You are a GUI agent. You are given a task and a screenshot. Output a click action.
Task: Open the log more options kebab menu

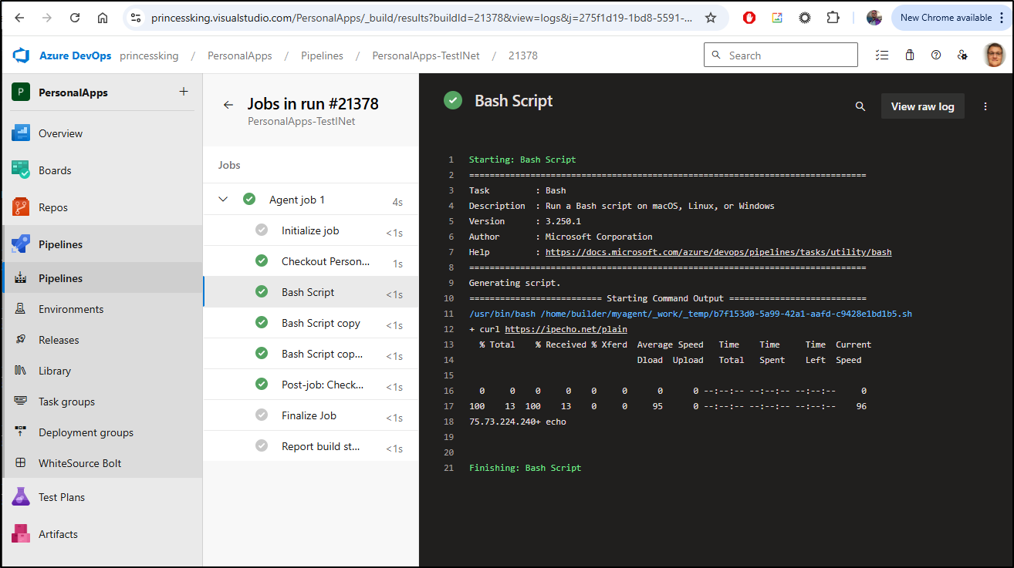(x=985, y=106)
